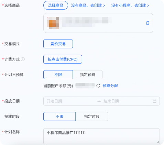This screenshot has height=145, width=164.
Task: Choose 不限 for 计划日预算
Action: [x=58, y=75]
